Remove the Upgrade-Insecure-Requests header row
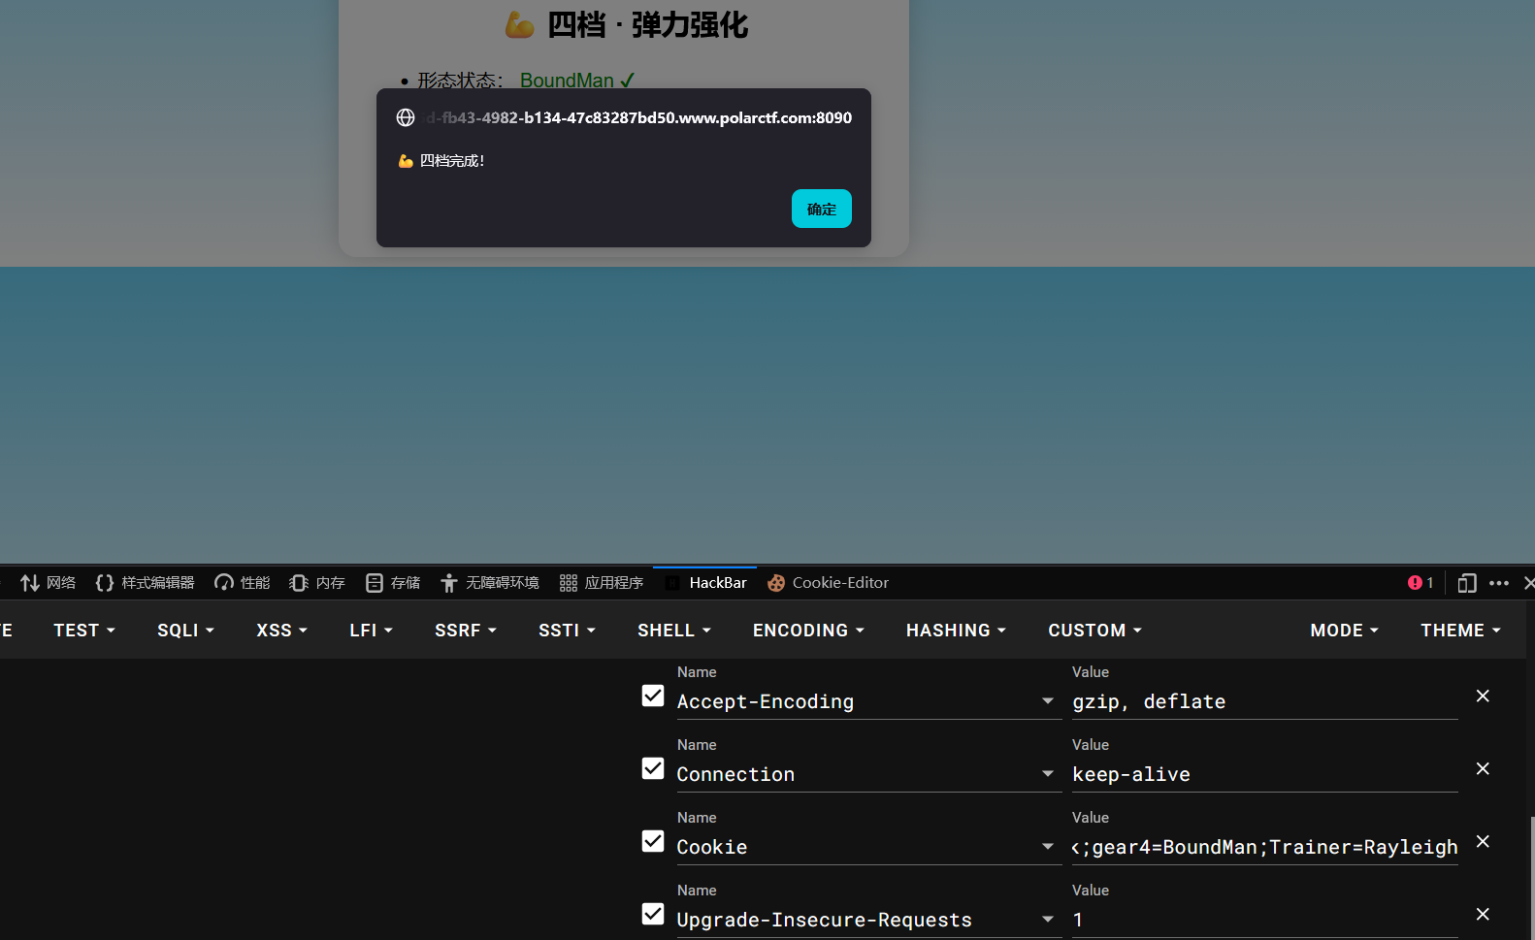 click(x=1483, y=914)
